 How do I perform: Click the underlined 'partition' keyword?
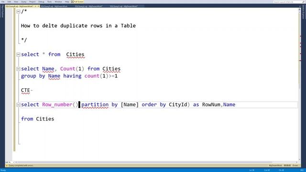[95, 105]
